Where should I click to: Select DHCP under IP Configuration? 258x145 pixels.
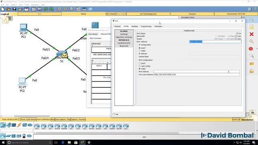coord(139,48)
